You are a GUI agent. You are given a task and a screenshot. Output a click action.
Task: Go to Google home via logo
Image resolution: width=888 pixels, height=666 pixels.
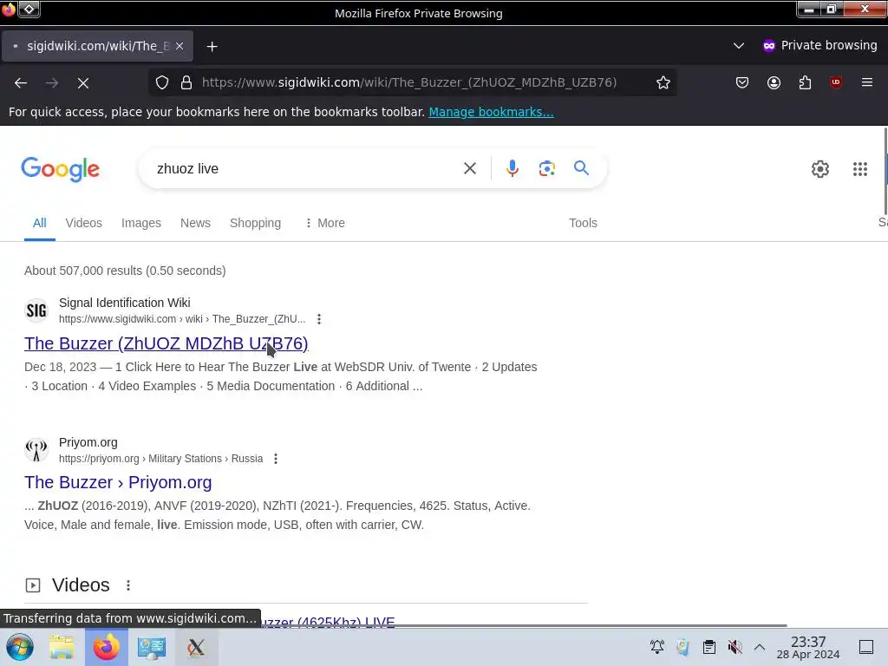point(60,169)
